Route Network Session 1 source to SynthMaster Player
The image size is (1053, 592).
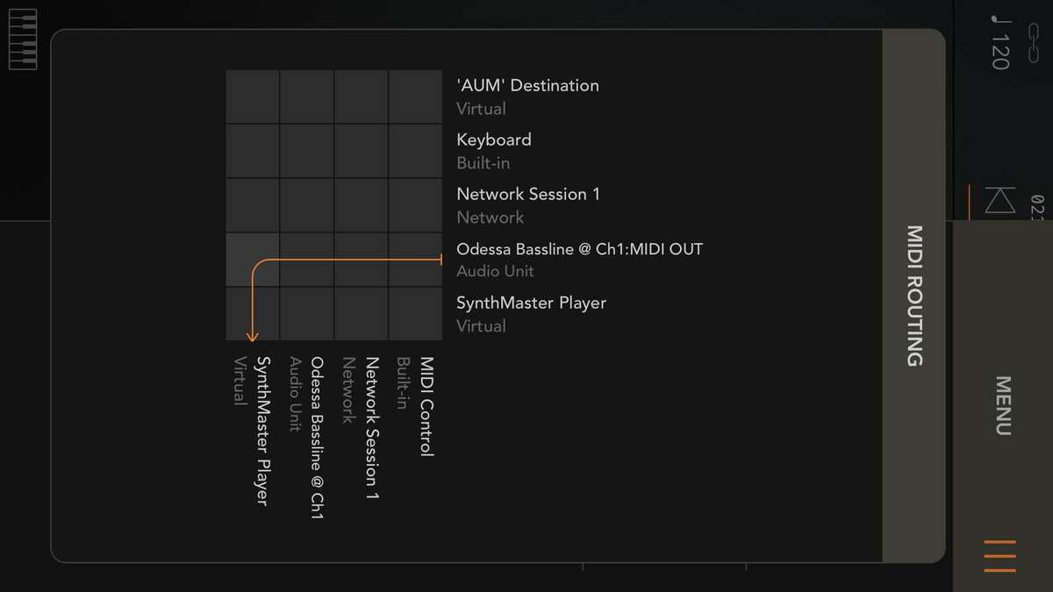tap(253, 205)
